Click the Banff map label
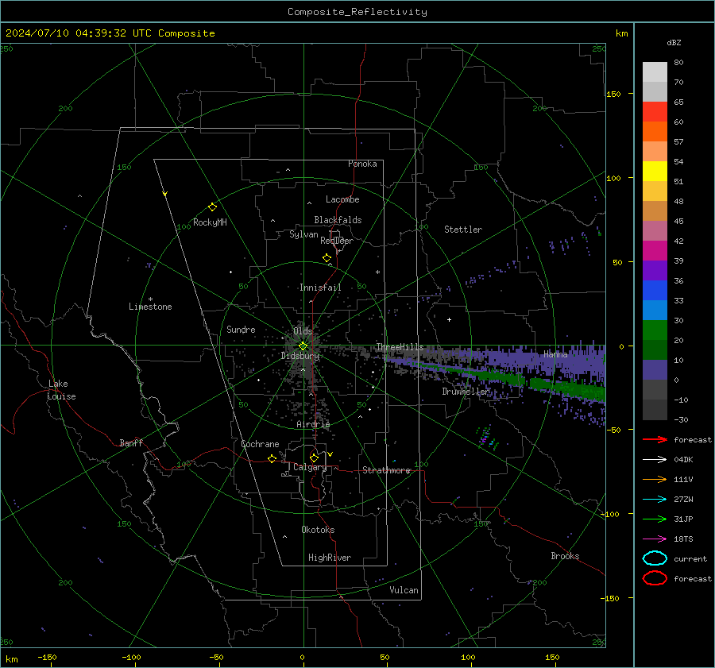Image resolution: width=715 pixels, height=668 pixels. coord(131,443)
